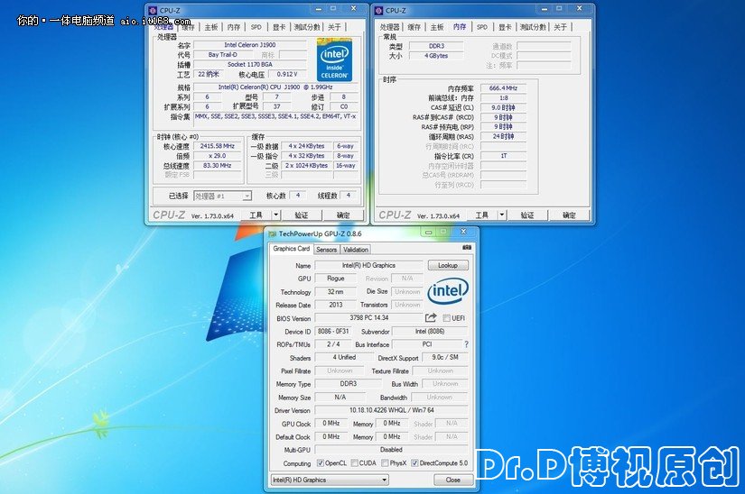Toggle the DirectCompute 5.0 checkbox
This screenshot has height=494, width=745.
tap(414, 463)
